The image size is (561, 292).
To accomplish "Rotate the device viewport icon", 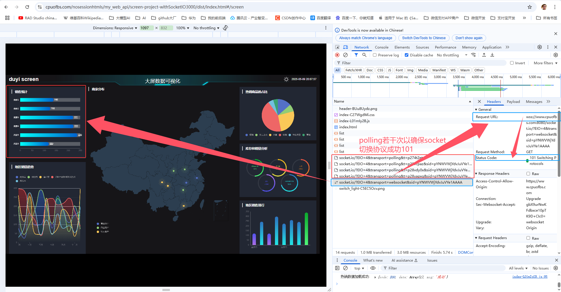I will click(x=226, y=28).
